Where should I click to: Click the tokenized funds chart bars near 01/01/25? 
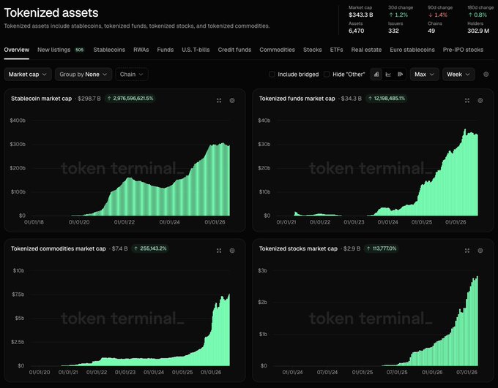(422, 200)
